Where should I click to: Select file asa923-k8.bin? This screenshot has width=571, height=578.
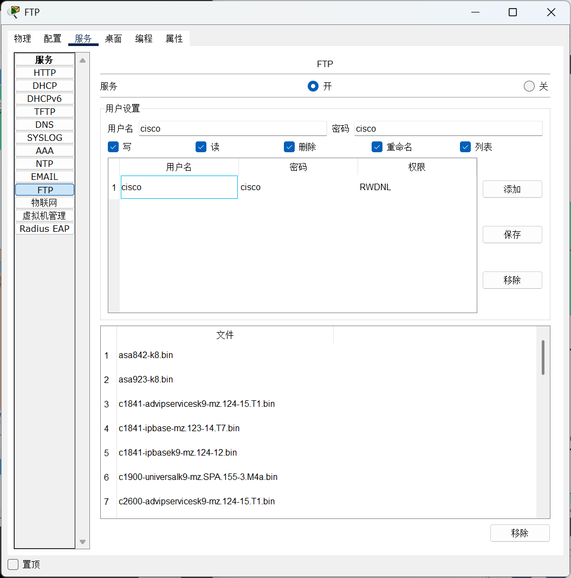(146, 379)
